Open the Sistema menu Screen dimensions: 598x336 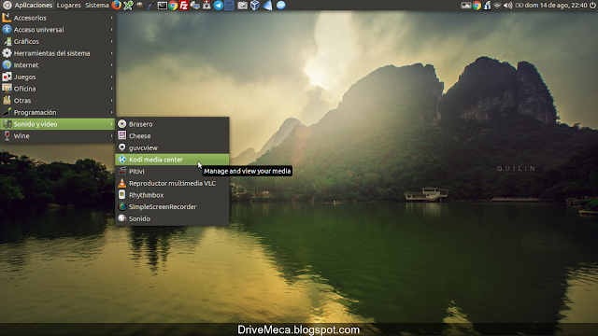point(97,6)
